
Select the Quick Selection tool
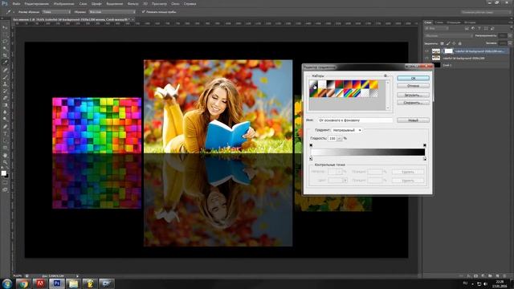coord(5,48)
